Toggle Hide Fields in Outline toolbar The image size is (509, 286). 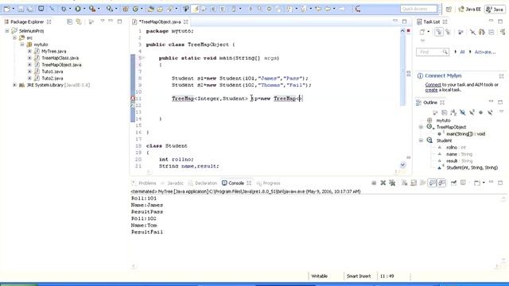(x=463, y=113)
